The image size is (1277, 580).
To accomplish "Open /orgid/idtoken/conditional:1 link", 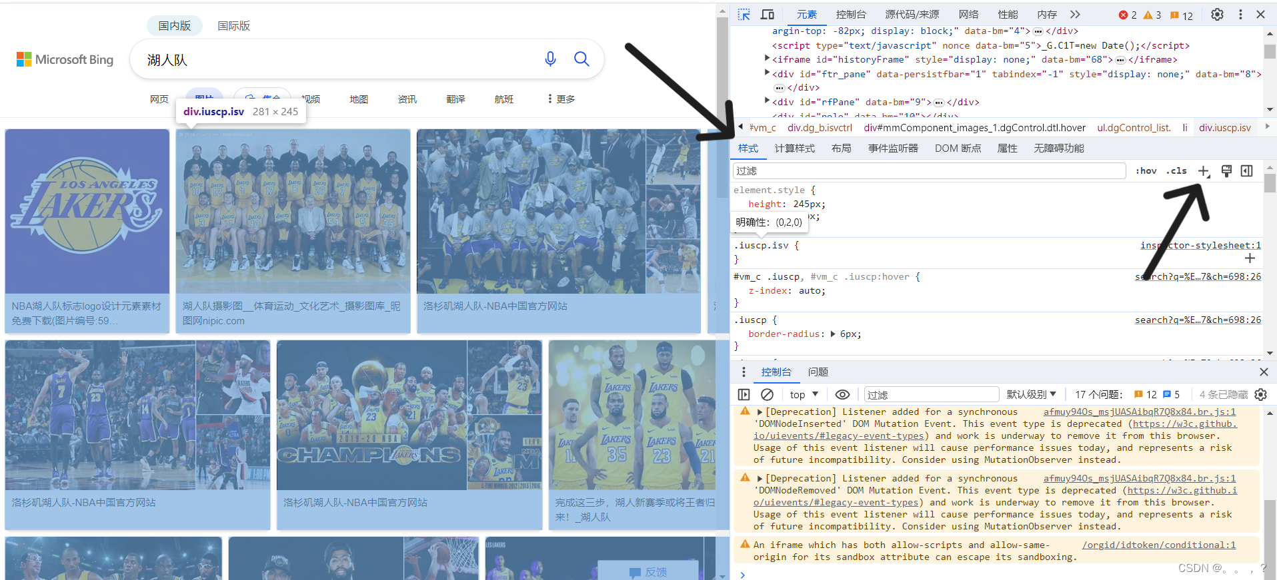I will (1159, 545).
